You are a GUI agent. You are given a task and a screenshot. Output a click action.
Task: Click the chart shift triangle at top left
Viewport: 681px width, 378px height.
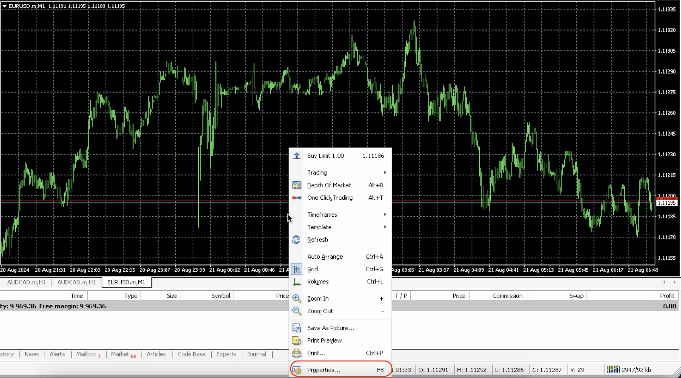pyautogui.click(x=4, y=6)
